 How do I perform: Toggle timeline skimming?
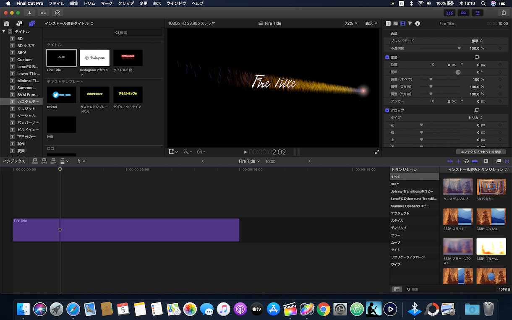[x=450, y=161]
